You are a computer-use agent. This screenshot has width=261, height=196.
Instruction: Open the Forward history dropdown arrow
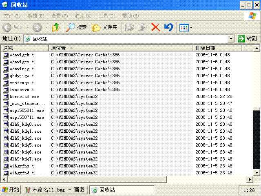tap(46, 27)
